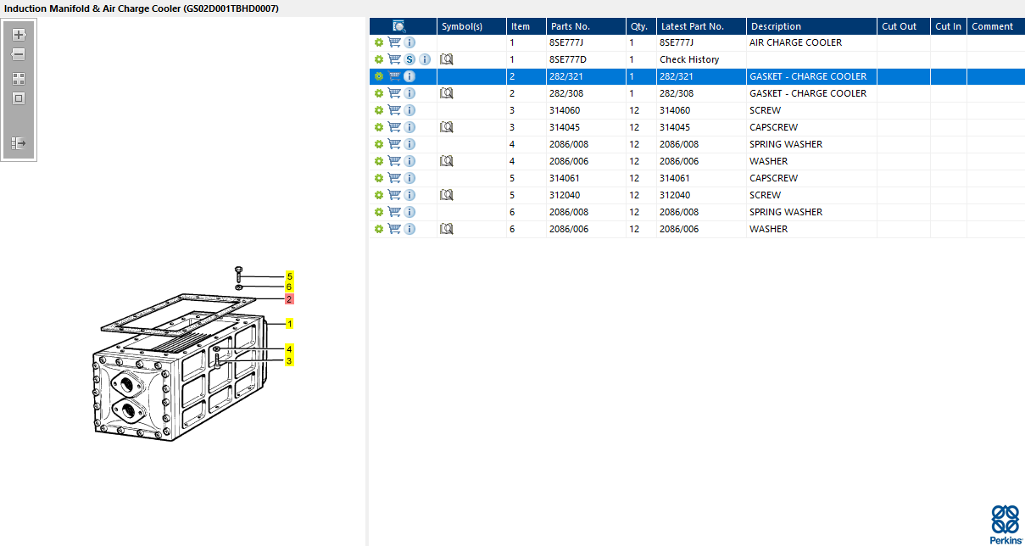
Task: Select callout 4 on the diagram
Action: tap(289, 349)
